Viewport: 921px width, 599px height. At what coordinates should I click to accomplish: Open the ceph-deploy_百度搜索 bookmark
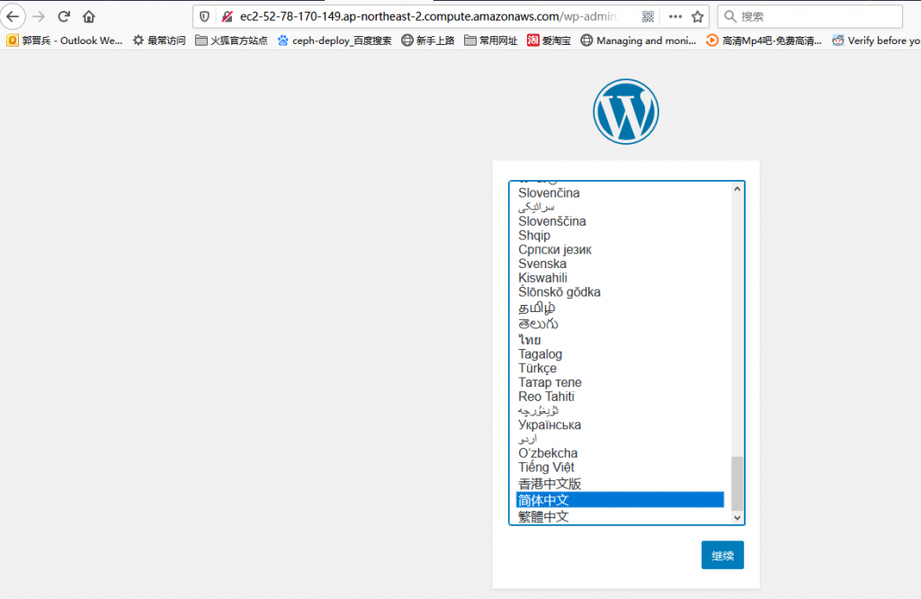click(x=335, y=40)
